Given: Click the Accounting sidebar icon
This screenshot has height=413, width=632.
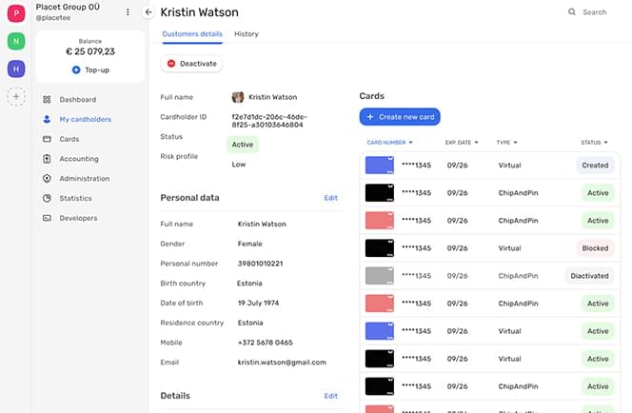Looking at the screenshot, I should coord(47,159).
